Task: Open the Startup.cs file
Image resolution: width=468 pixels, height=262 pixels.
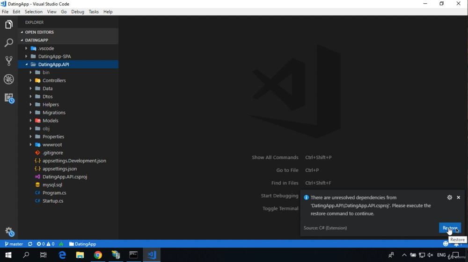Action: coord(68,201)
